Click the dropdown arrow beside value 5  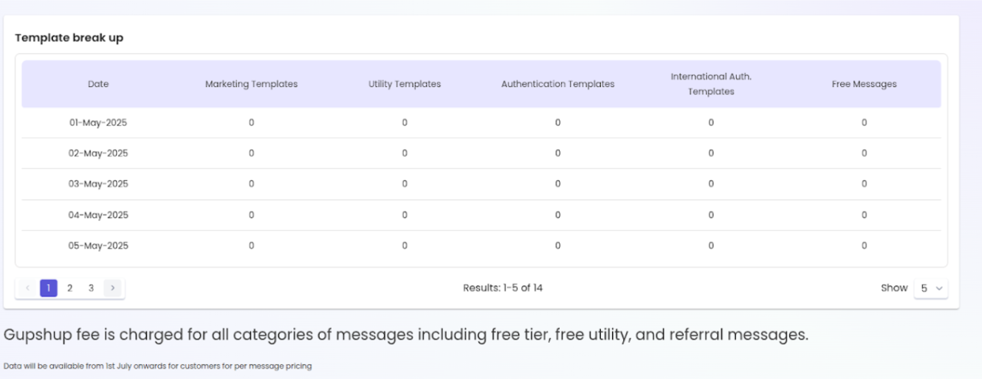(x=939, y=289)
